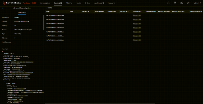Open the Hosts view

pos(79,3)
